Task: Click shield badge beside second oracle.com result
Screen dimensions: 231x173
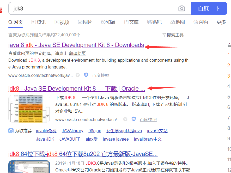Action: point(134,119)
